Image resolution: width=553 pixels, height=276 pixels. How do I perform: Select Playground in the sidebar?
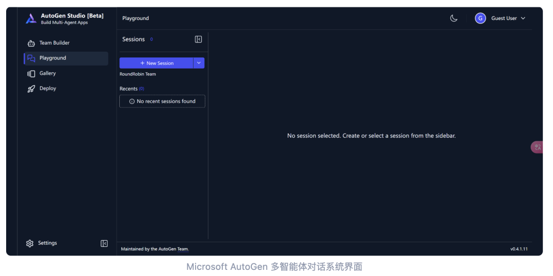(x=66, y=58)
